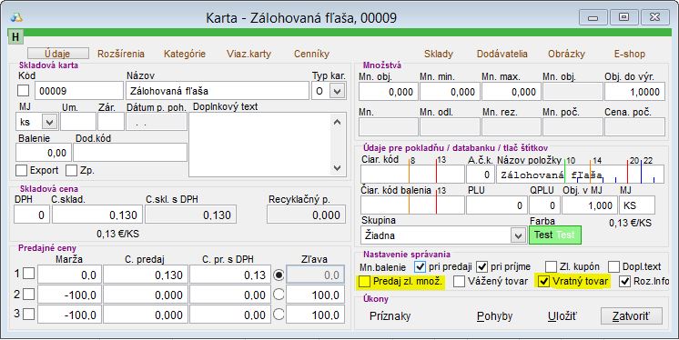Open the Typ kar. dropdown
This screenshot has width=679, height=340.
pyautogui.click(x=338, y=91)
